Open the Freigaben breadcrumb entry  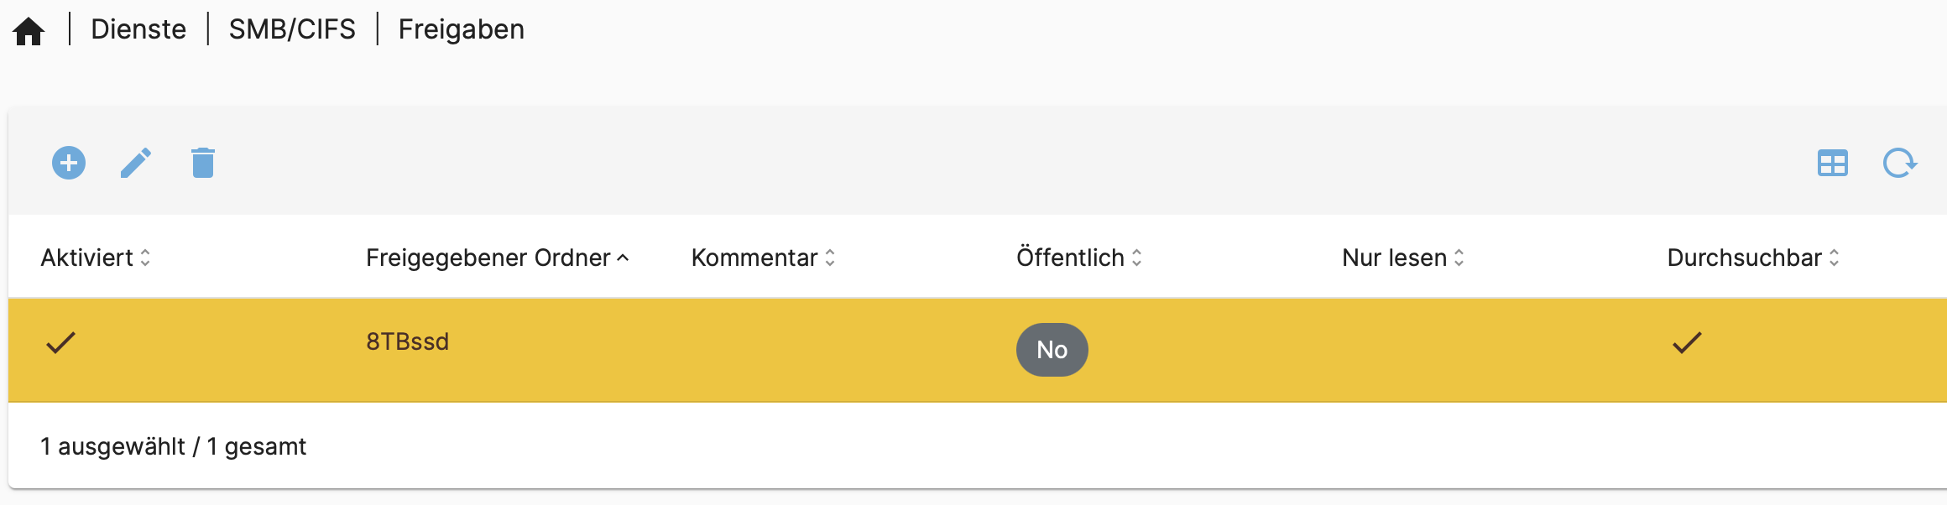pyautogui.click(x=462, y=30)
